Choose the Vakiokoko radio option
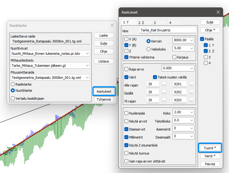229x173 pixels. pyautogui.click(x=148, y=49)
